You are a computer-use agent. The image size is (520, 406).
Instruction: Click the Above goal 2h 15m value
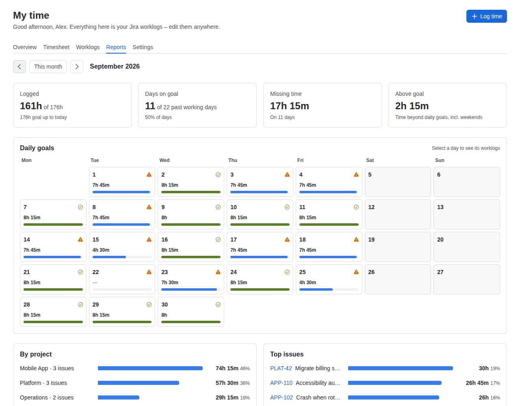tap(412, 106)
